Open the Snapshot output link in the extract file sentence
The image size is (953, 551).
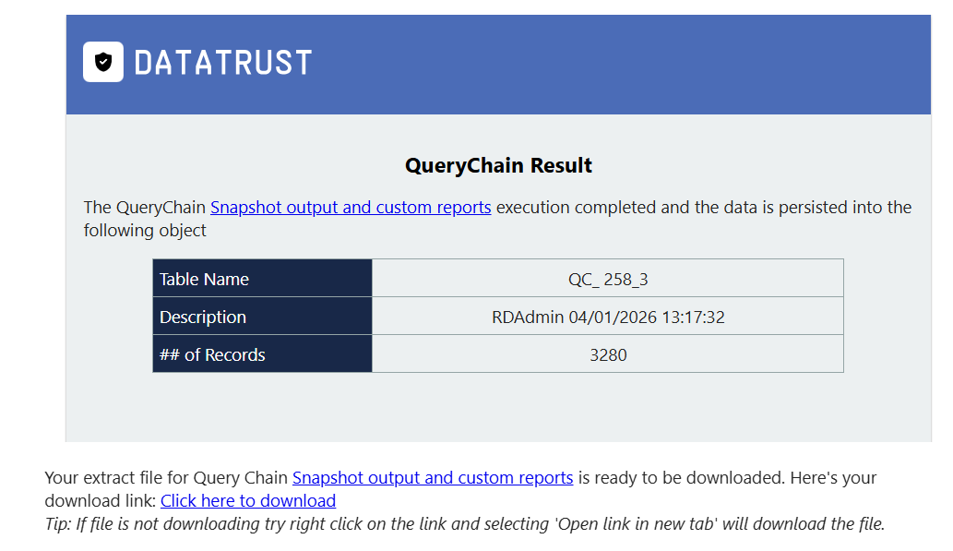pyautogui.click(x=433, y=478)
